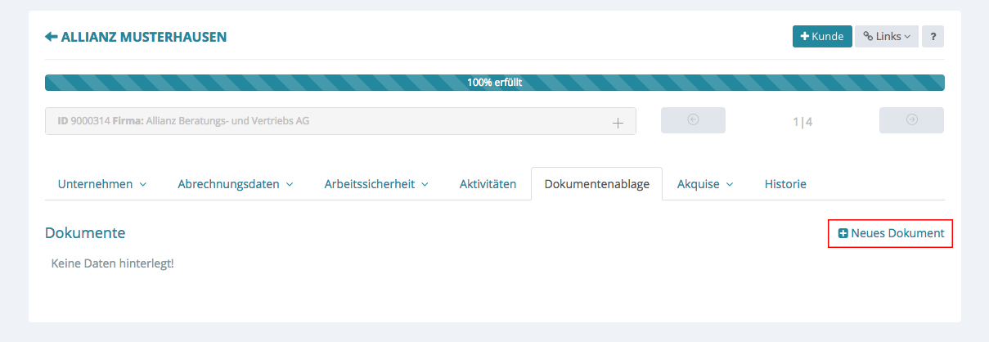989x342 pixels.
Task: Expand the Akquise tab dropdown
Action: point(705,184)
